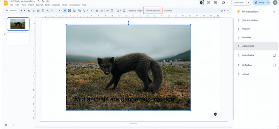Screen dimensions: 279x129
Task: Open the Shape insert tool
Action: (x=79, y=11)
